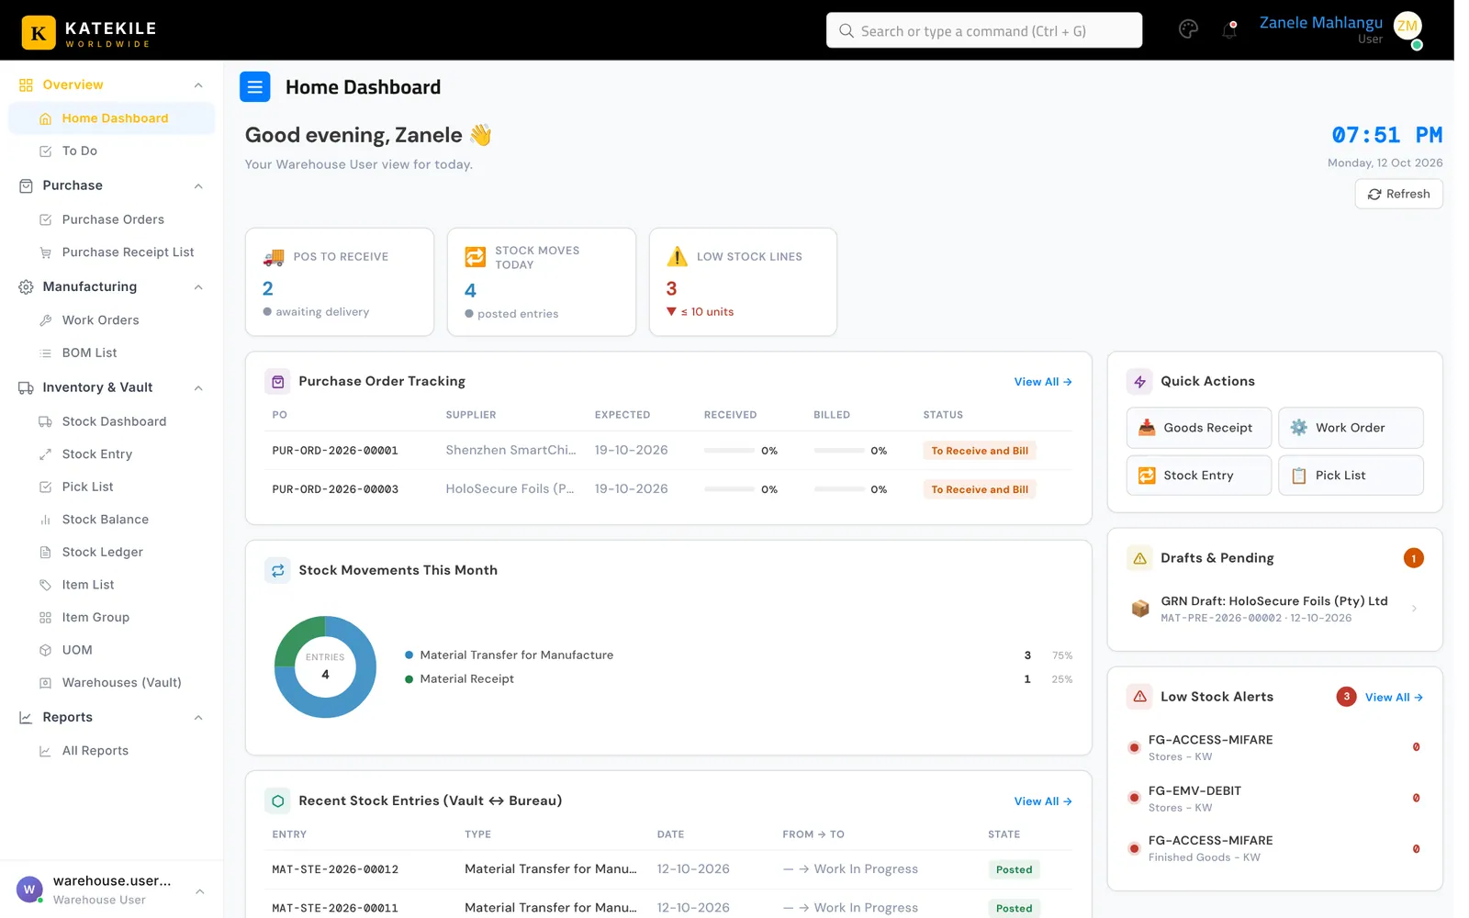Click the Stock Movements This Month icon

pos(277,570)
